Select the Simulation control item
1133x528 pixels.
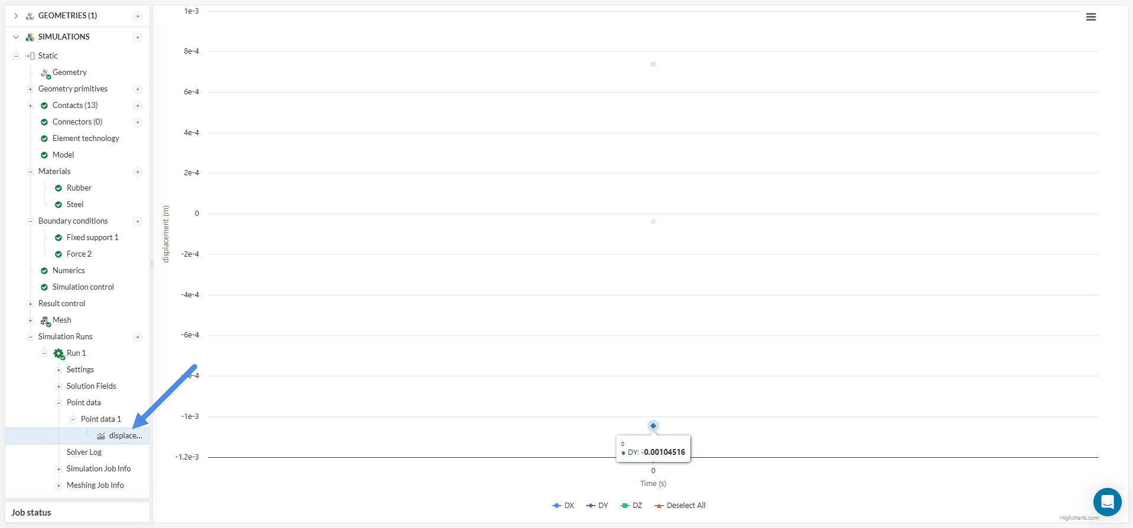83,287
